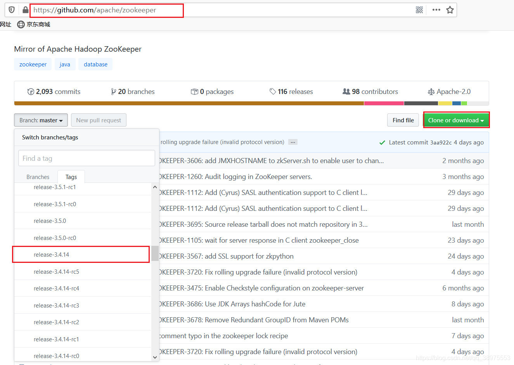Open the 20 branches link
514x365 pixels.
(x=133, y=92)
